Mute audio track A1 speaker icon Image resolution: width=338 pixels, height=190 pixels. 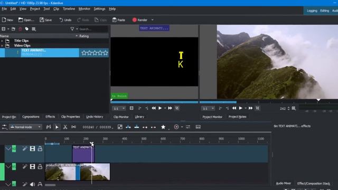click(32, 184)
